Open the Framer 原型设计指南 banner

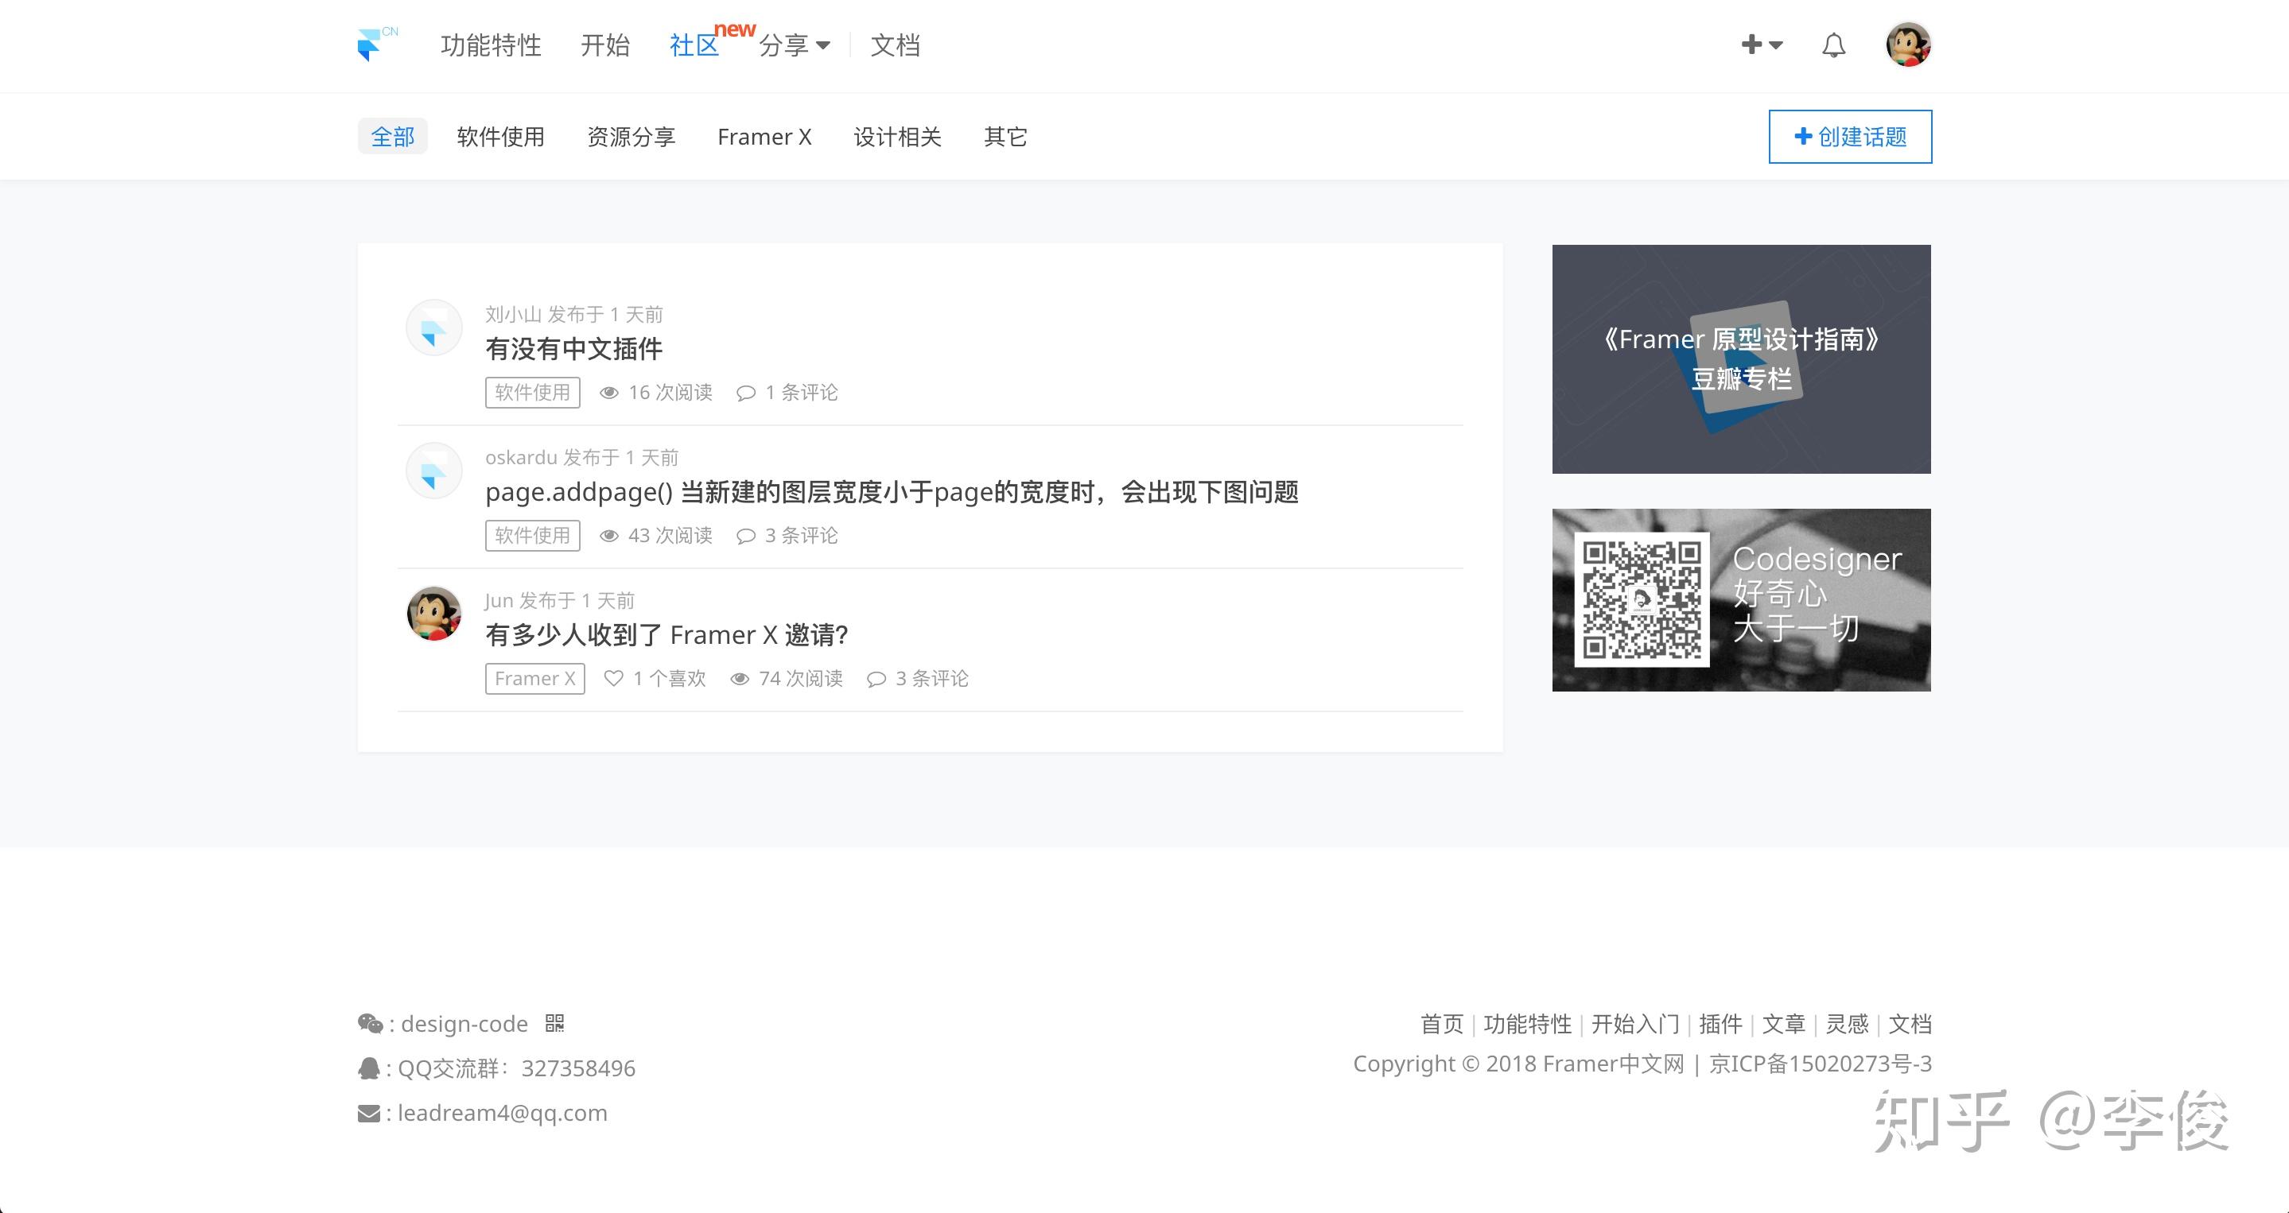(x=1741, y=358)
